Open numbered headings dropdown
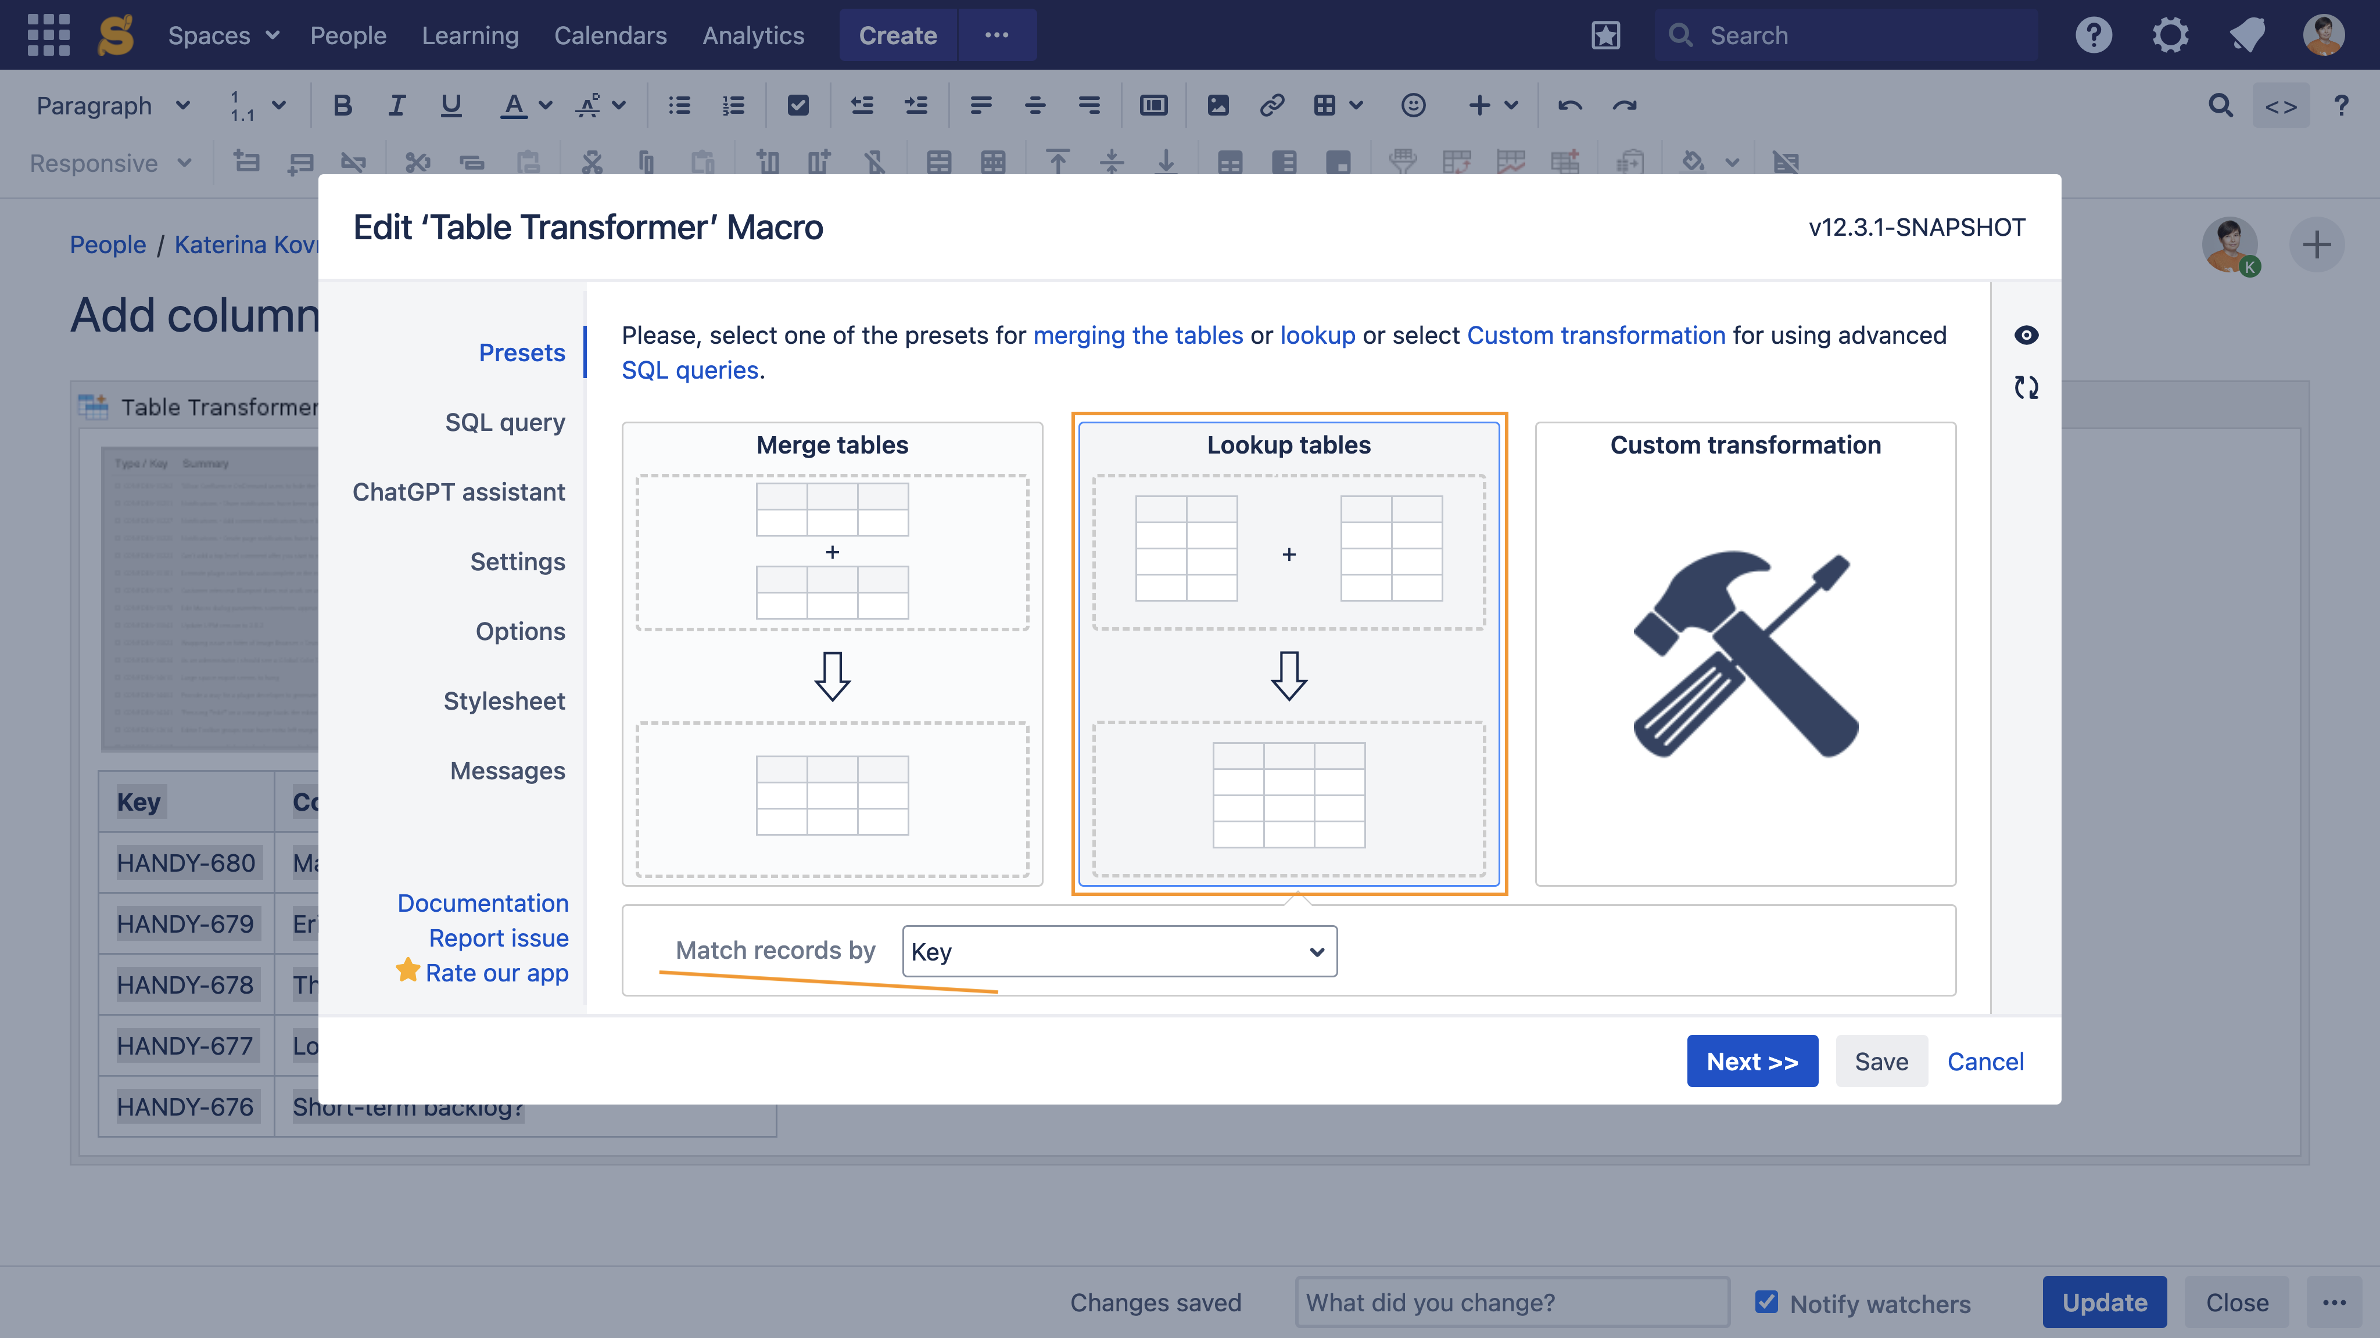2380x1338 pixels. click(257, 105)
